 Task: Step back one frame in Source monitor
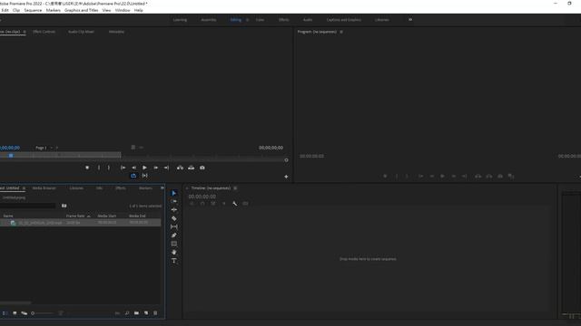pyautogui.click(x=133, y=168)
